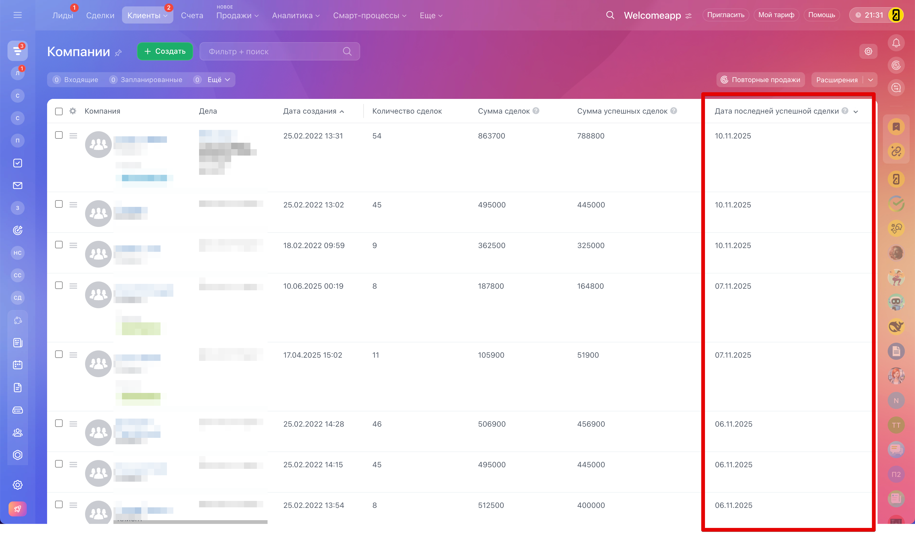Open the mail envelope icon in sidebar
Image resolution: width=915 pixels, height=533 pixels.
tap(17, 186)
